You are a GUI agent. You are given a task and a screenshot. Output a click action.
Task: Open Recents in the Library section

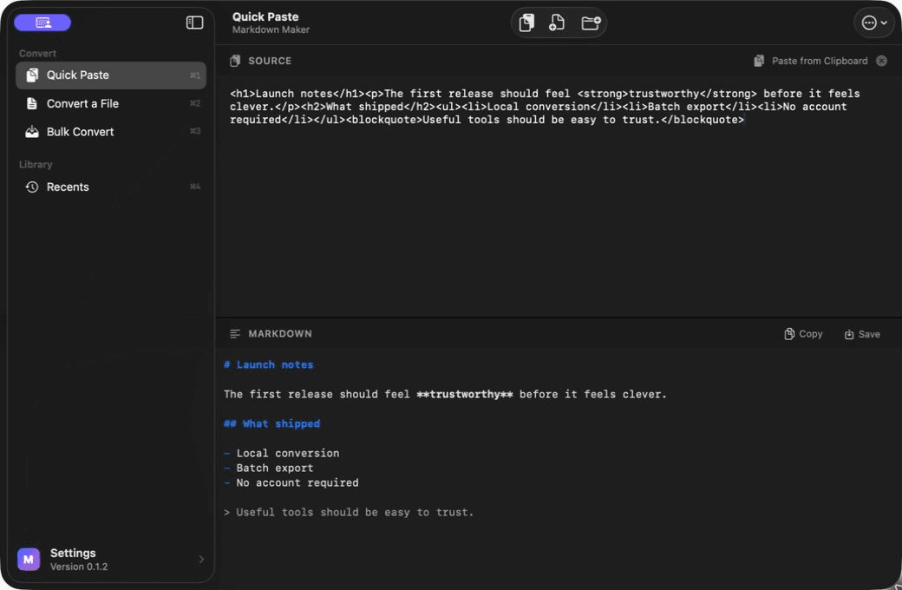(x=110, y=187)
